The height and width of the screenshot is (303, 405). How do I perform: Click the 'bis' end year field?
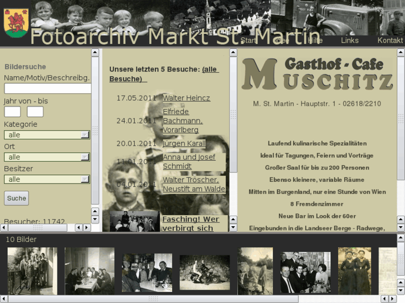[35, 112]
